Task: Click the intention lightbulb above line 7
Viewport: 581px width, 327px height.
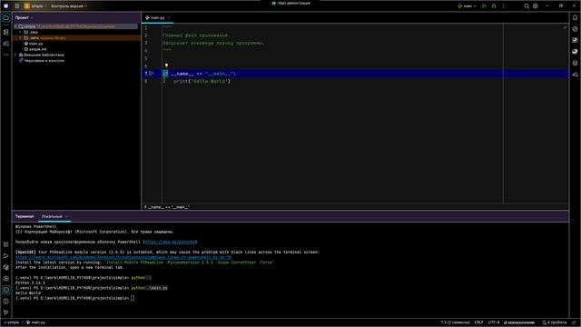Action: tap(166, 65)
